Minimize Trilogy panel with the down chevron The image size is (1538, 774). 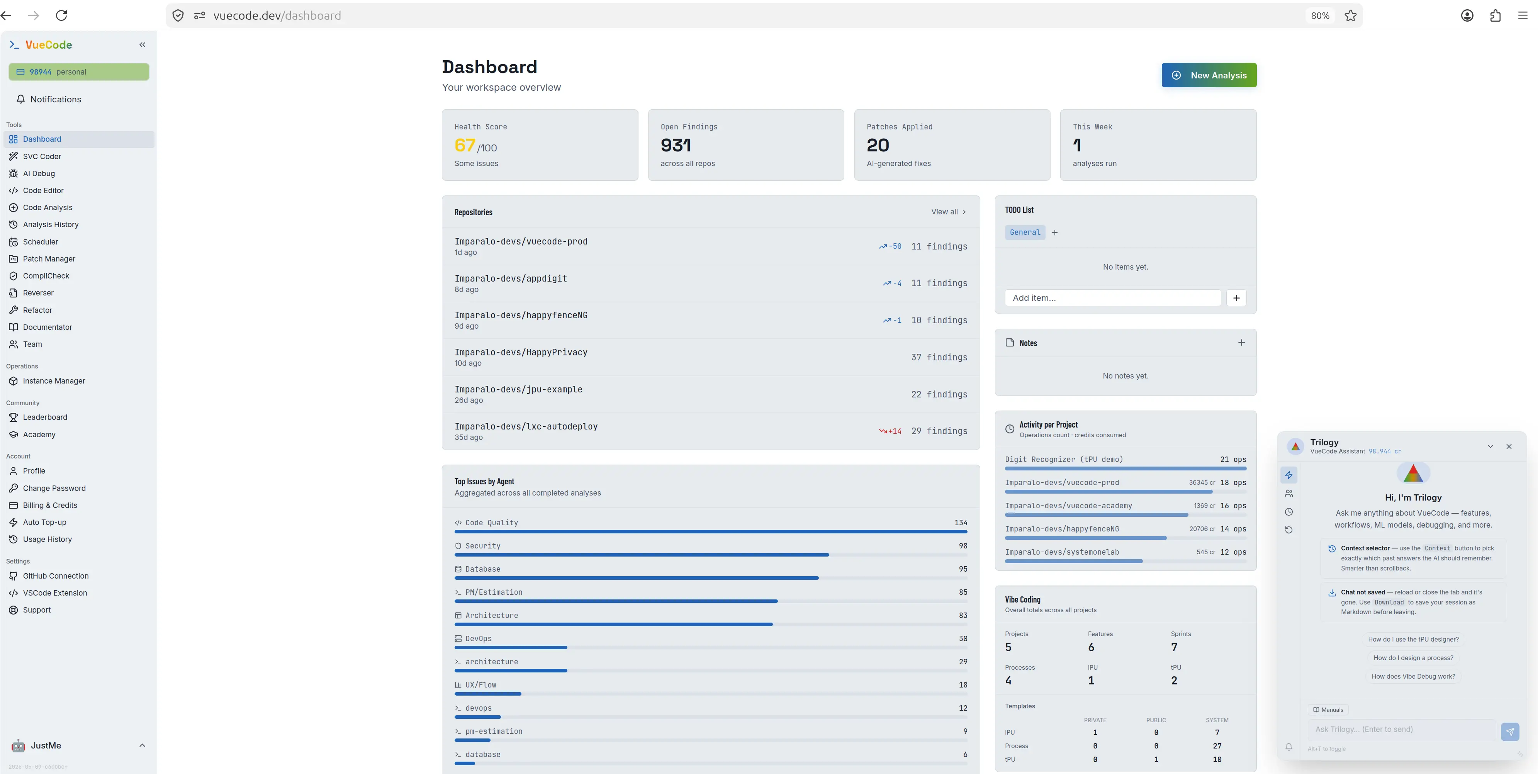(x=1490, y=447)
